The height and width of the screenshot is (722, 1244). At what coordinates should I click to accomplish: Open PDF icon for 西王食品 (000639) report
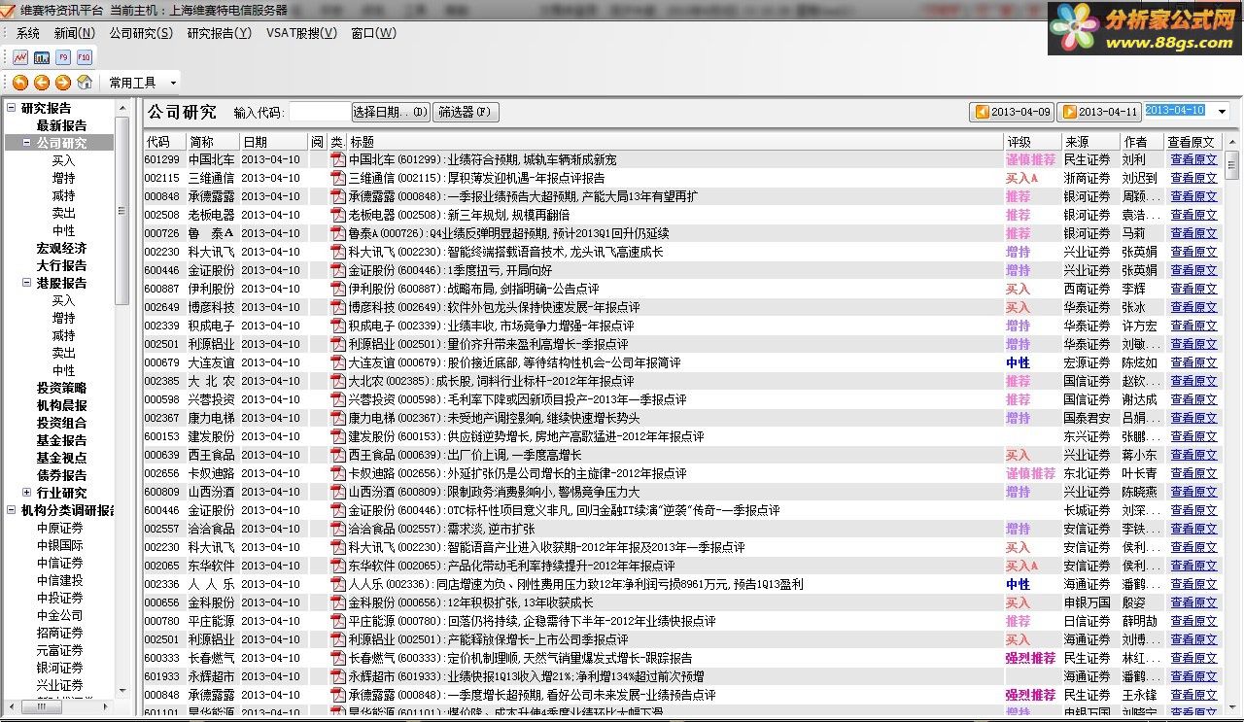[339, 455]
